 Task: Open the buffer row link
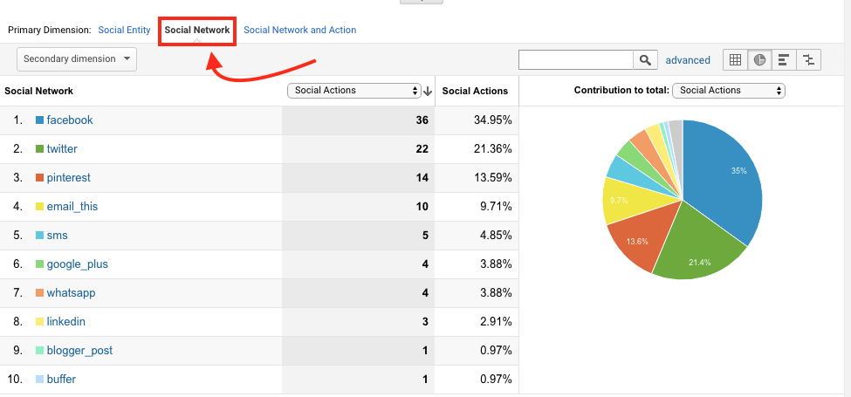[x=61, y=379]
